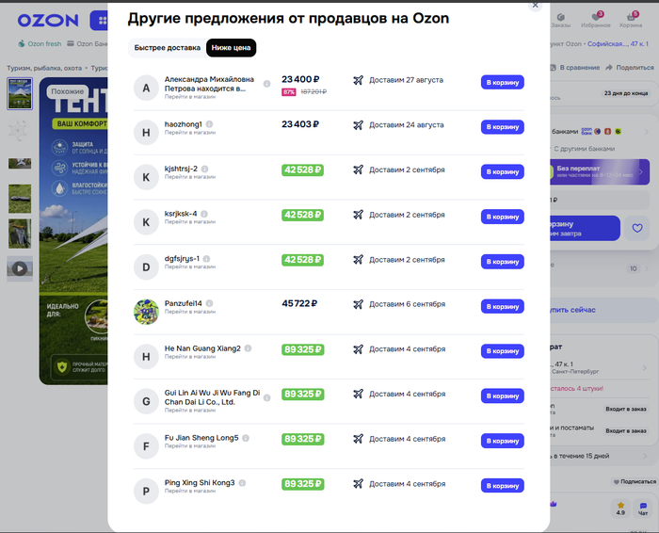Select the «Ниже цена» tab
Image resolution: width=659 pixels, height=533 pixels.
(231, 47)
